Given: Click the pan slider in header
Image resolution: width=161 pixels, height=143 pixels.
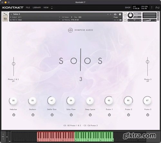Looking at the screenshot, I should [x=134, y=20].
